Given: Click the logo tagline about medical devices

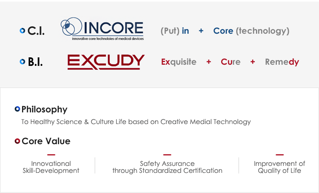Looking at the screenshot, I should click(x=108, y=38).
